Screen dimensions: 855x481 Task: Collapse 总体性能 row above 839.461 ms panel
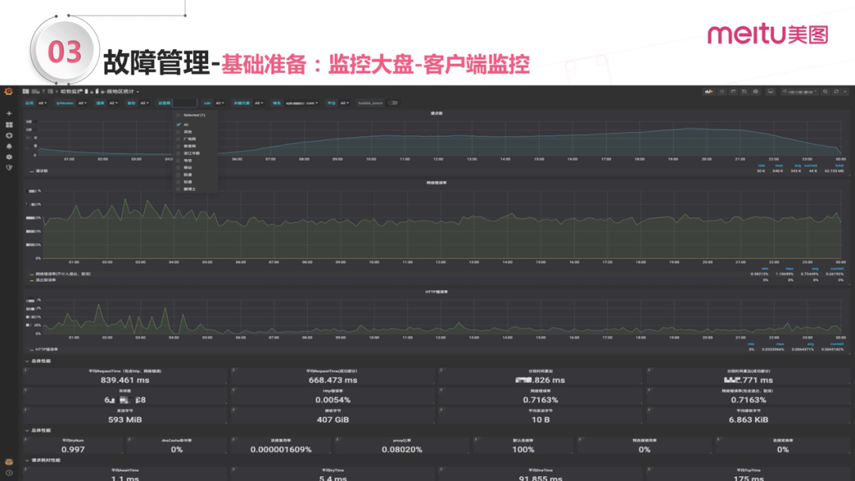pos(38,362)
